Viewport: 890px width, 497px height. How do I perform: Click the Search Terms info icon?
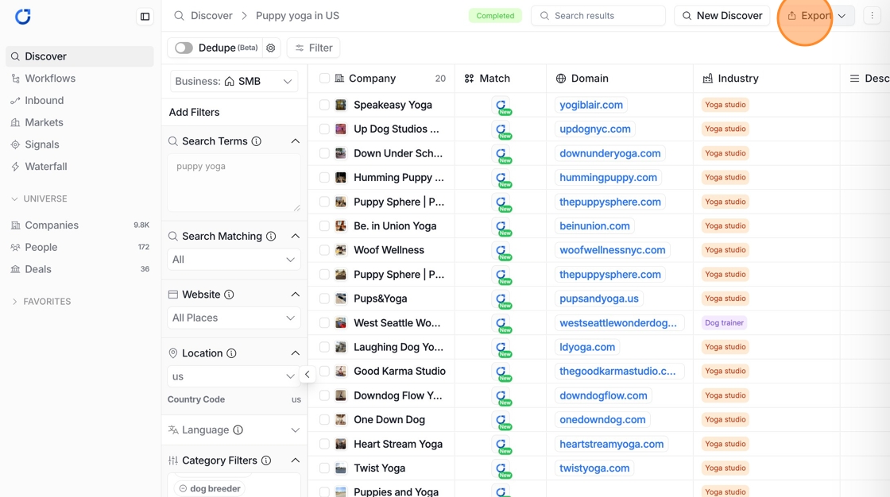257,141
